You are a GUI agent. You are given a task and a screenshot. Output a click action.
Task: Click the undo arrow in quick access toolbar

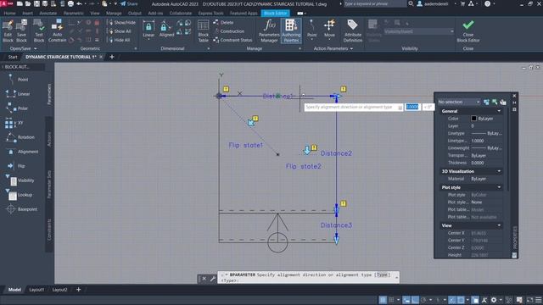pyautogui.click(x=79, y=3)
